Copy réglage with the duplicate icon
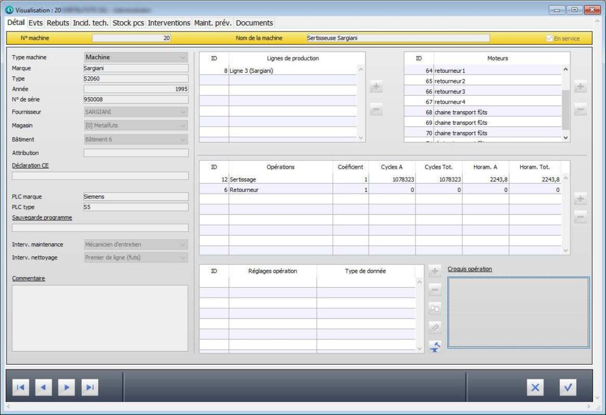 coord(435,308)
